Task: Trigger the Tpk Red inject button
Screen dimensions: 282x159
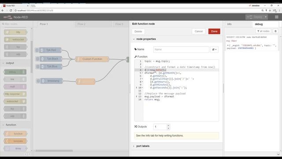Action: [x=37, y=50]
